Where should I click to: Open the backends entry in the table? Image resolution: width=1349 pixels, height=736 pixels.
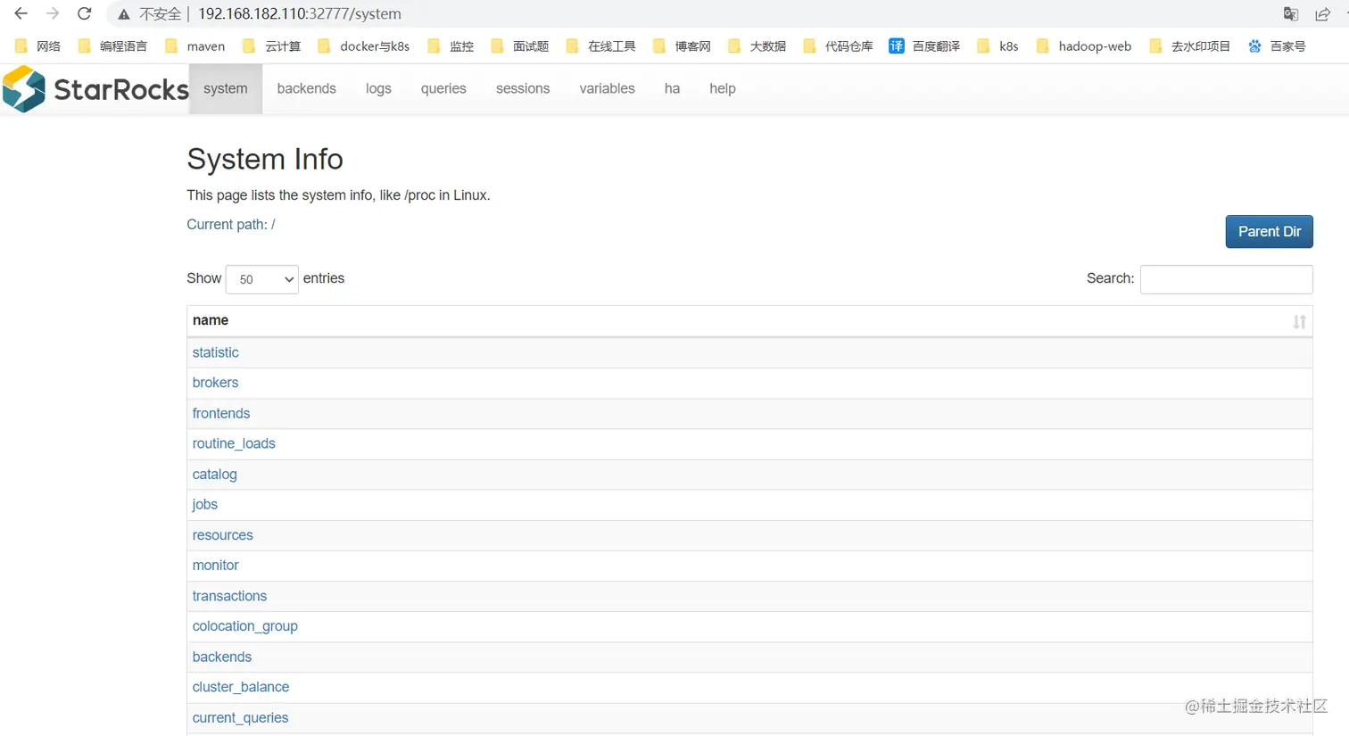coord(222,657)
